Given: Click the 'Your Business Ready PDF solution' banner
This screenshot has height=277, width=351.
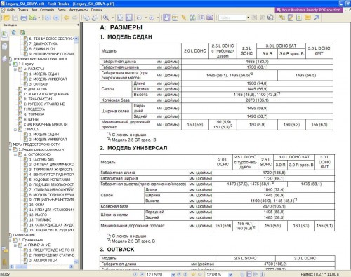Looking at the screenshot, I should tap(309, 10).
